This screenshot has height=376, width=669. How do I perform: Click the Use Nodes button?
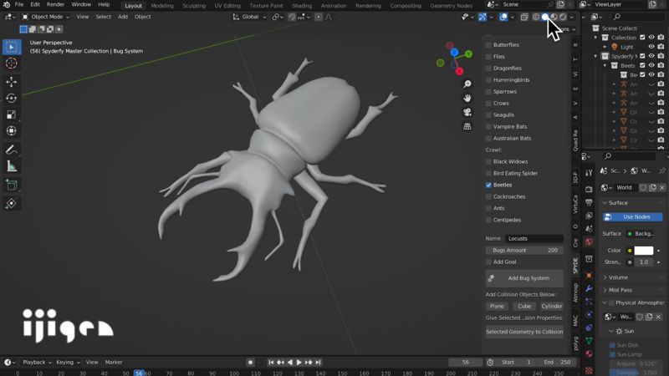coord(633,217)
